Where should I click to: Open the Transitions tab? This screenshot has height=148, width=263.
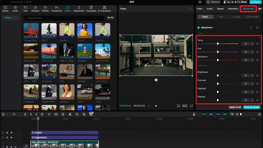point(57,9)
